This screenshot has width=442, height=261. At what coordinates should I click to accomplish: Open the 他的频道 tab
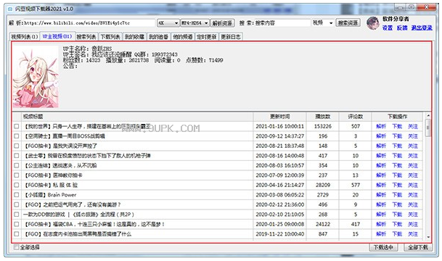point(183,37)
